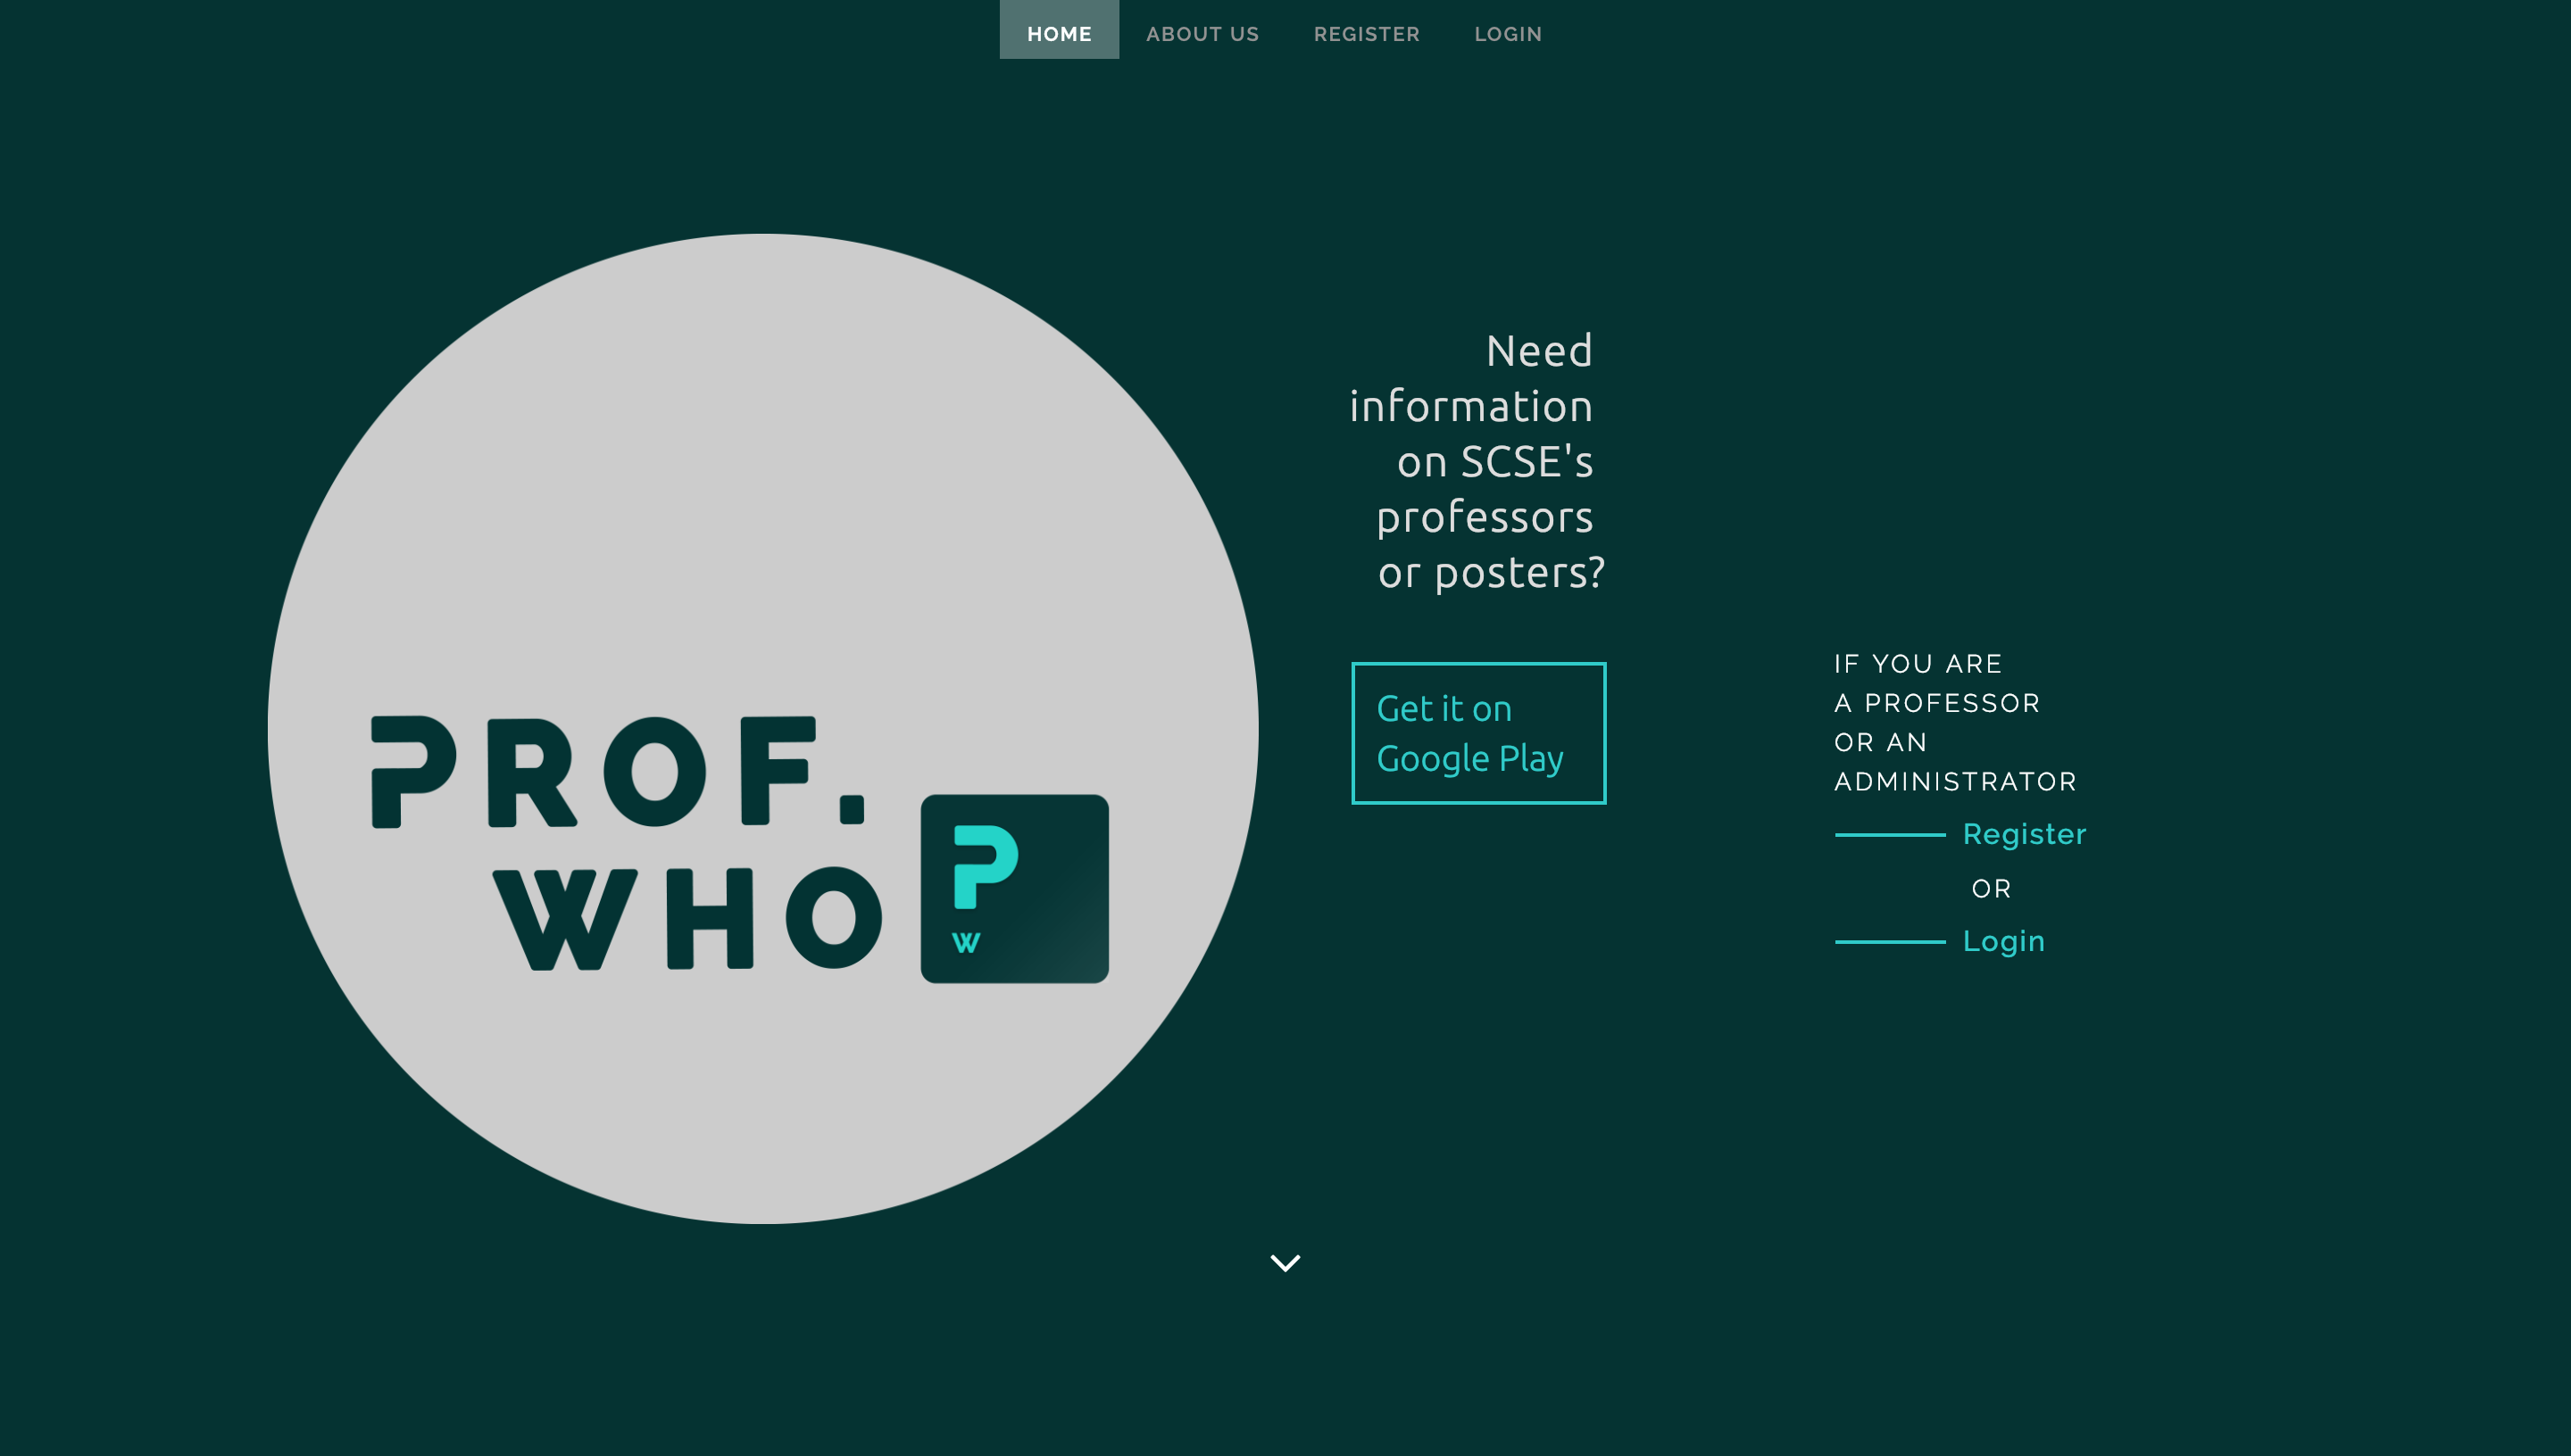
Task: Click the 'Need information on SCSE's professors' headline
Action: [1478, 461]
